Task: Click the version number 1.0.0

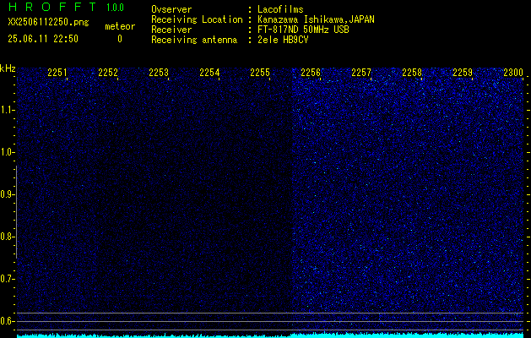Action: click(115, 7)
